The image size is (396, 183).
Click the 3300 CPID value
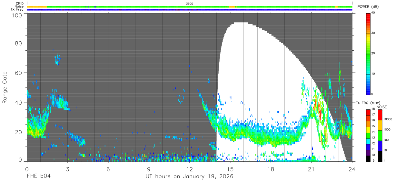190,4
